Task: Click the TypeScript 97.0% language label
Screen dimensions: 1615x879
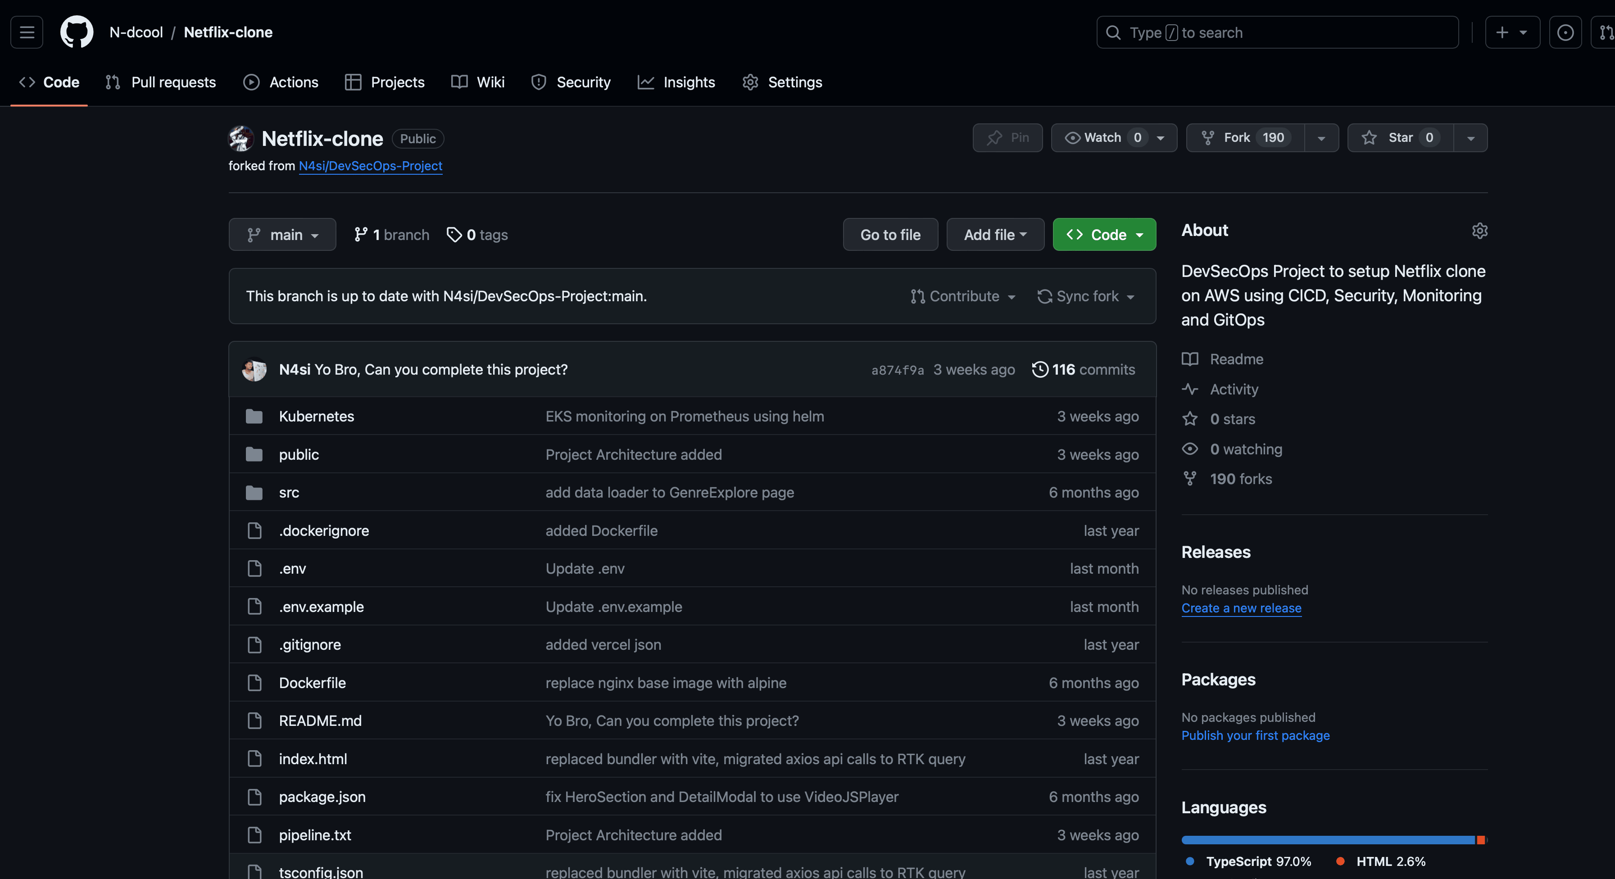Action: 1248,861
